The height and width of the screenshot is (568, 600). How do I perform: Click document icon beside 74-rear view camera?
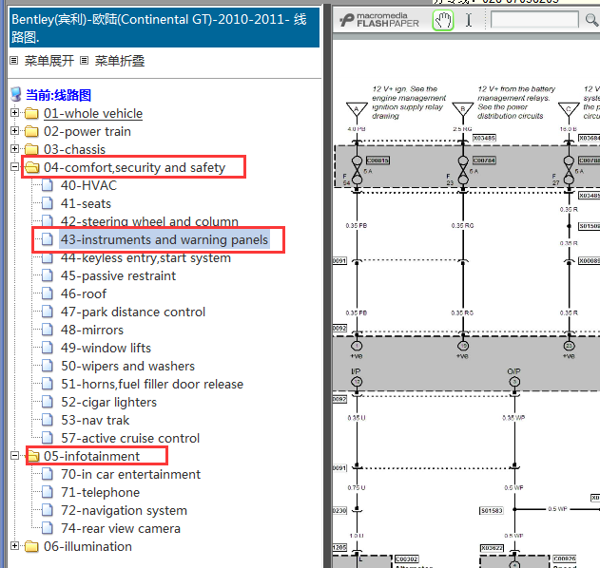pyautogui.click(x=47, y=529)
